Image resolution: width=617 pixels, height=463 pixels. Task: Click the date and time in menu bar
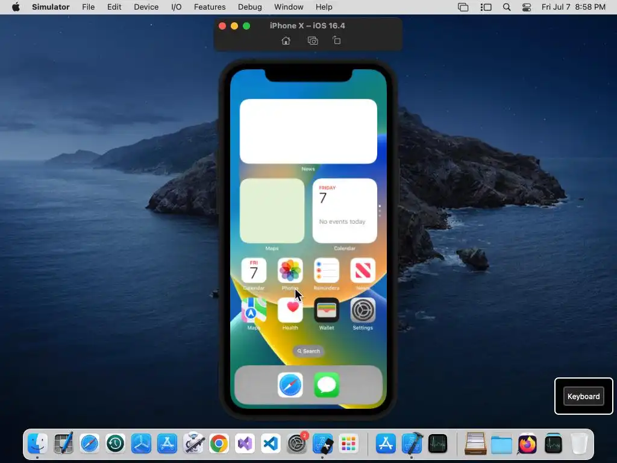coord(574,7)
